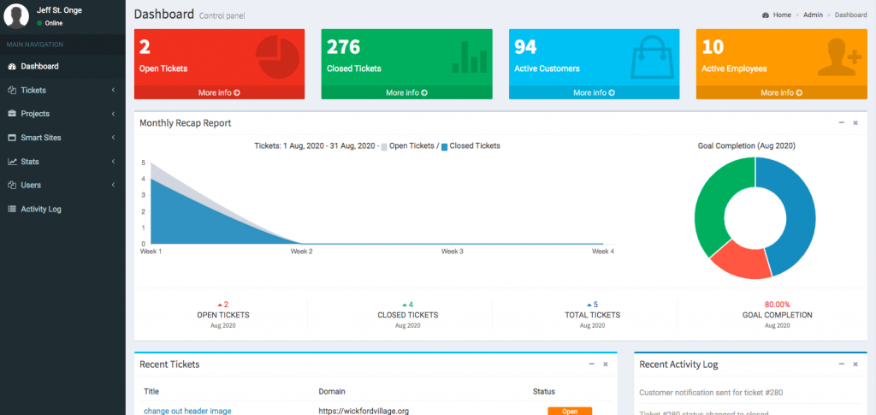Click the 'Week 3' axis label
The width and height of the screenshot is (876, 415).
click(453, 252)
